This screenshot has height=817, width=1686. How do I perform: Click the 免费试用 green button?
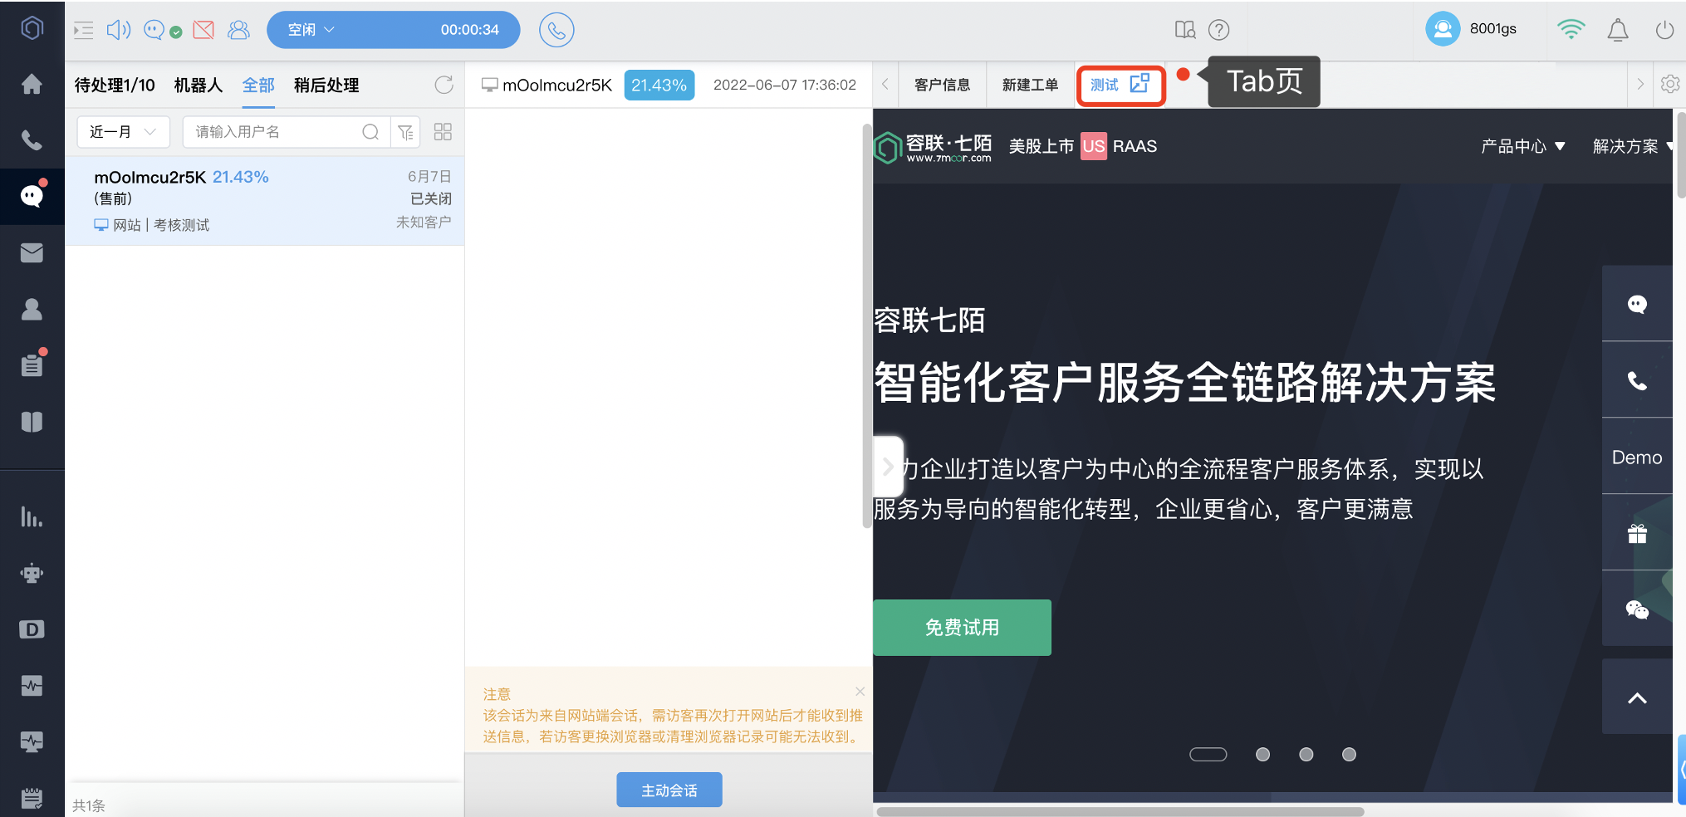point(962,628)
